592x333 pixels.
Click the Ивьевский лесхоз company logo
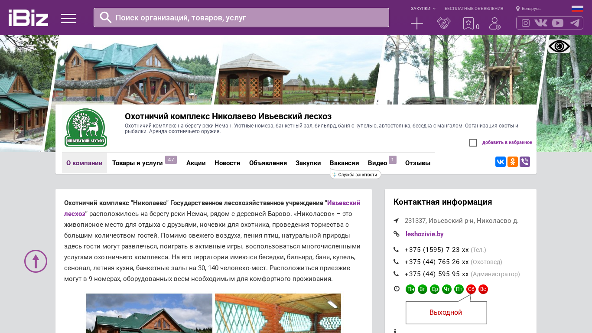(86, 127)
